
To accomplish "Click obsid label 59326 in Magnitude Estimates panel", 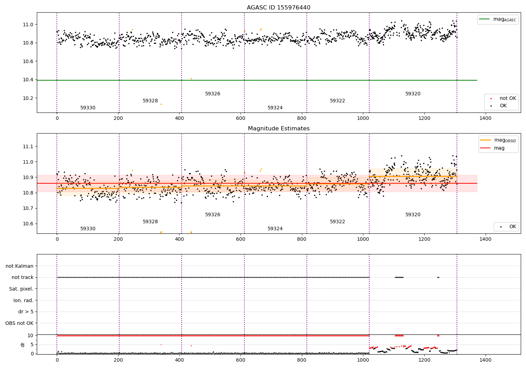I will point(213,215).
